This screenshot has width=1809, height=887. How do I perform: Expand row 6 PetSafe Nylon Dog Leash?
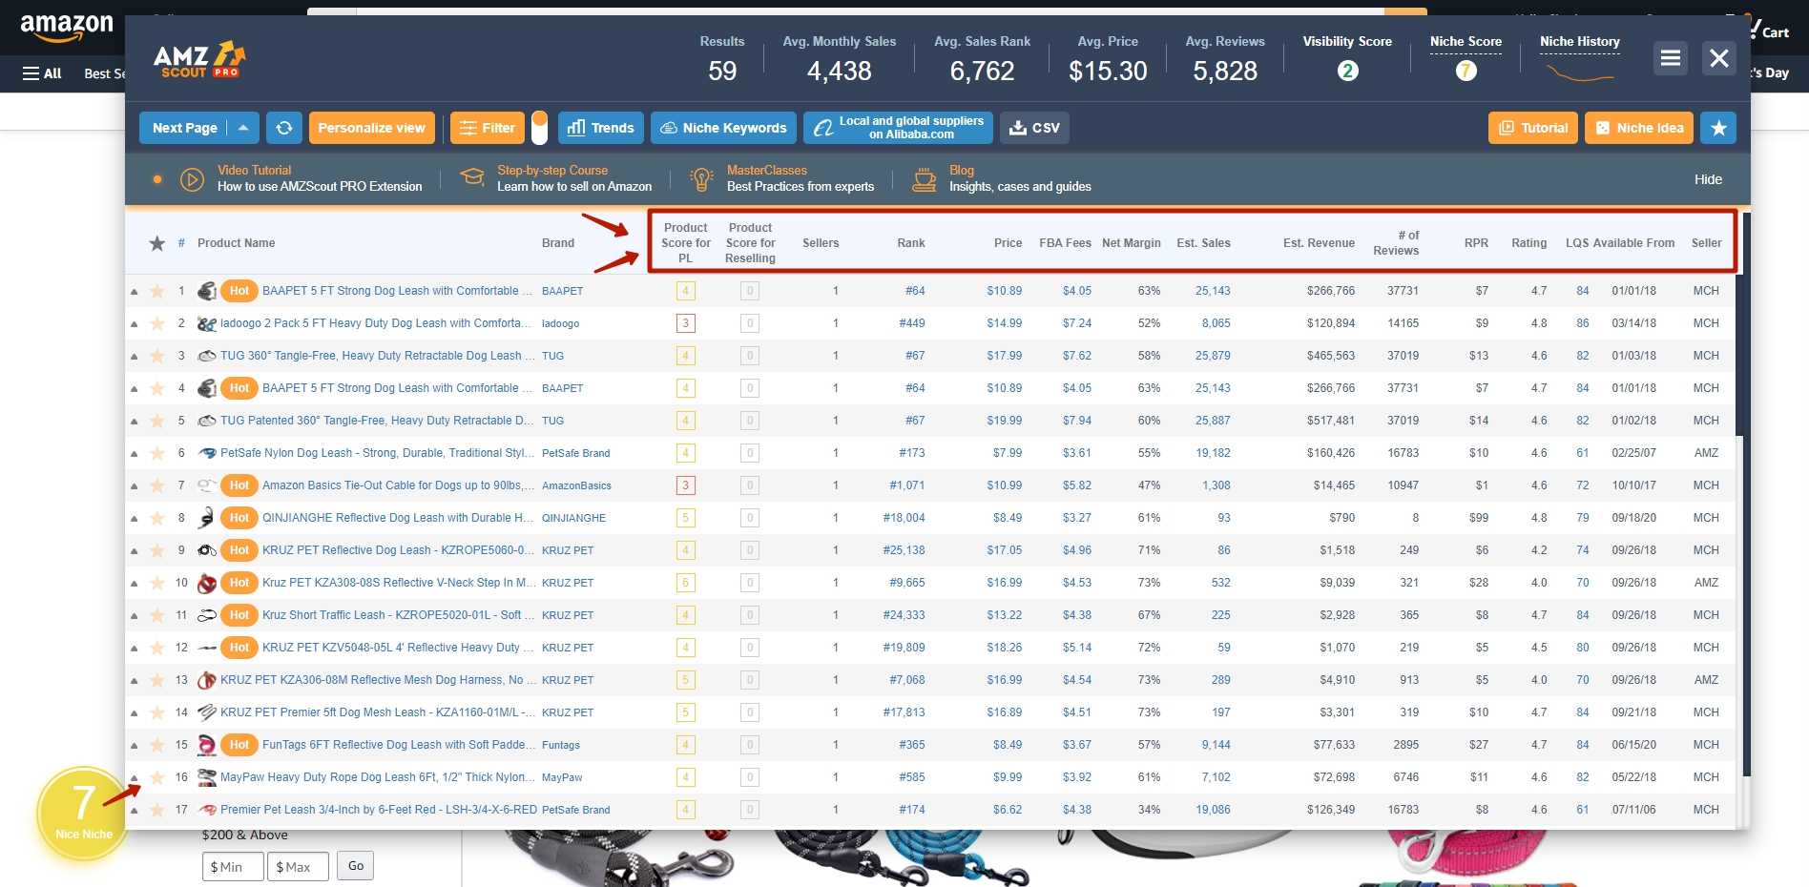134,453
